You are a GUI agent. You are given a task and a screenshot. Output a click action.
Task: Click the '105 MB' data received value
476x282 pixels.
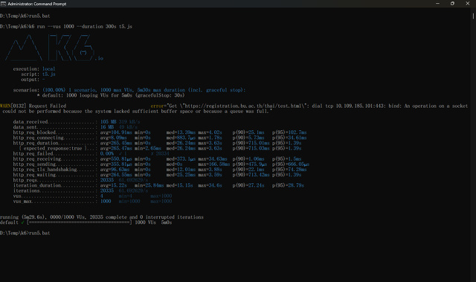pyautogui.click(x=109, y=122)
